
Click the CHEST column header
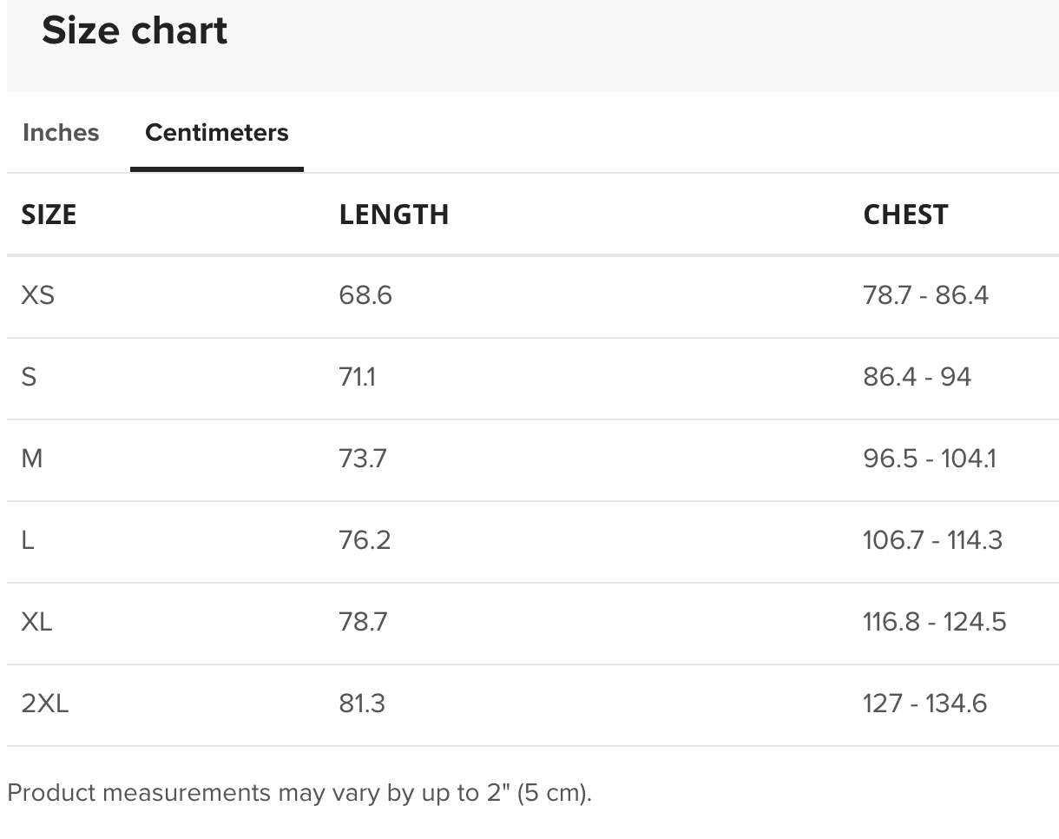click(905, 215)
